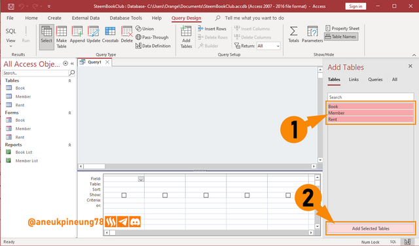
Task: Open the Parameters dialog icon
Action: [312, 35]
